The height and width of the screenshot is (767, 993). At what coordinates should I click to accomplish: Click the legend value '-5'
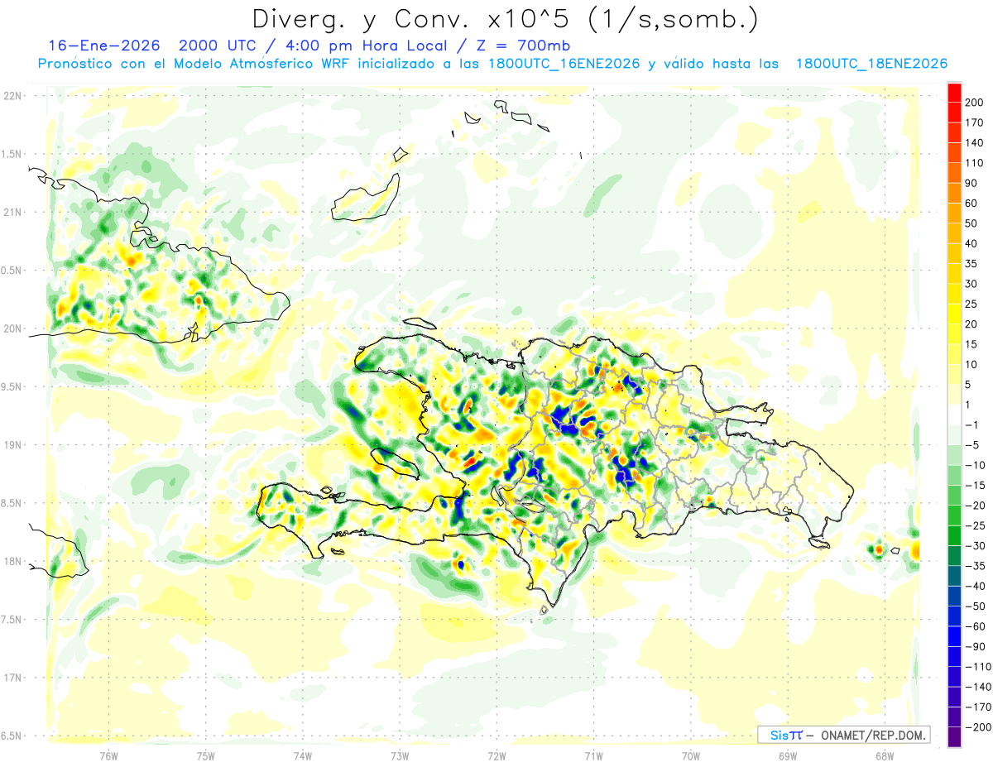point(973,445)
